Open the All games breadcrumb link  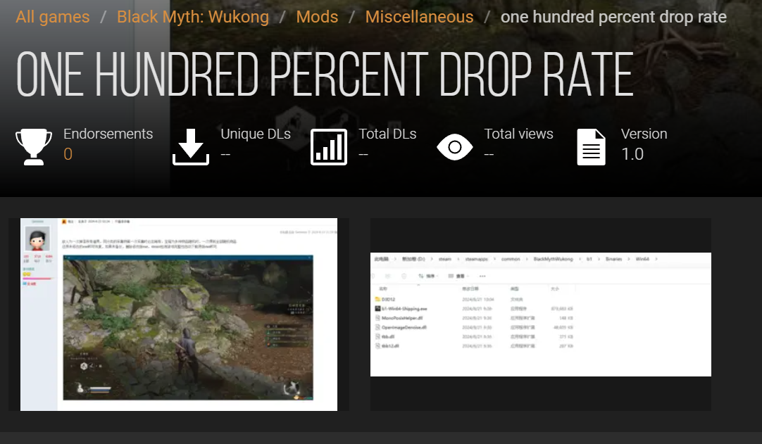[53, 17]
